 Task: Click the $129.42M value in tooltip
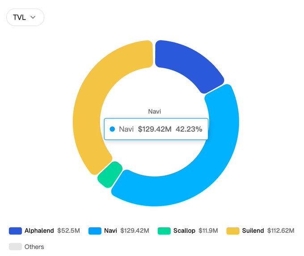[x=155, y=129]
